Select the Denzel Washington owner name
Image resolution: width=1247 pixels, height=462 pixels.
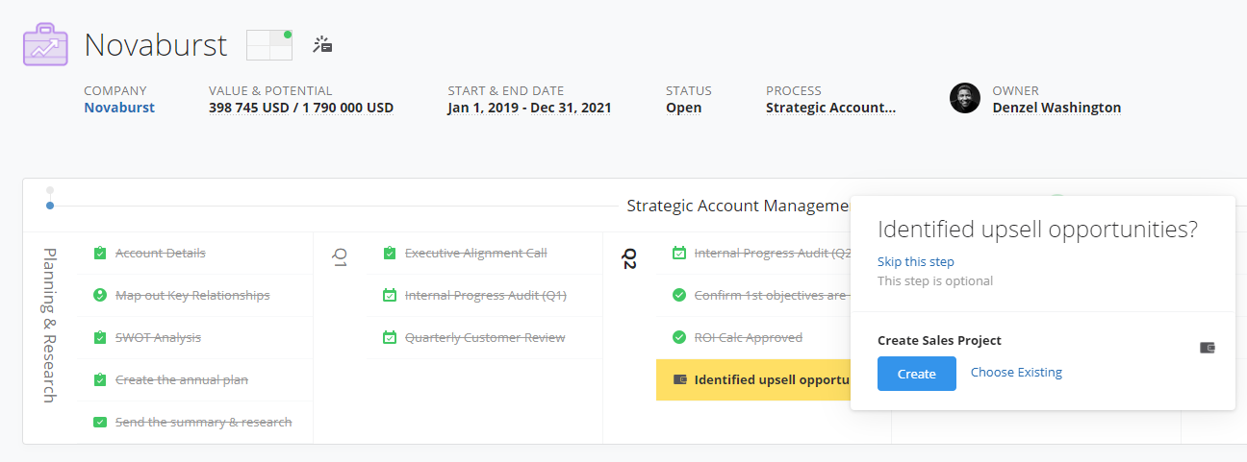1056,108
